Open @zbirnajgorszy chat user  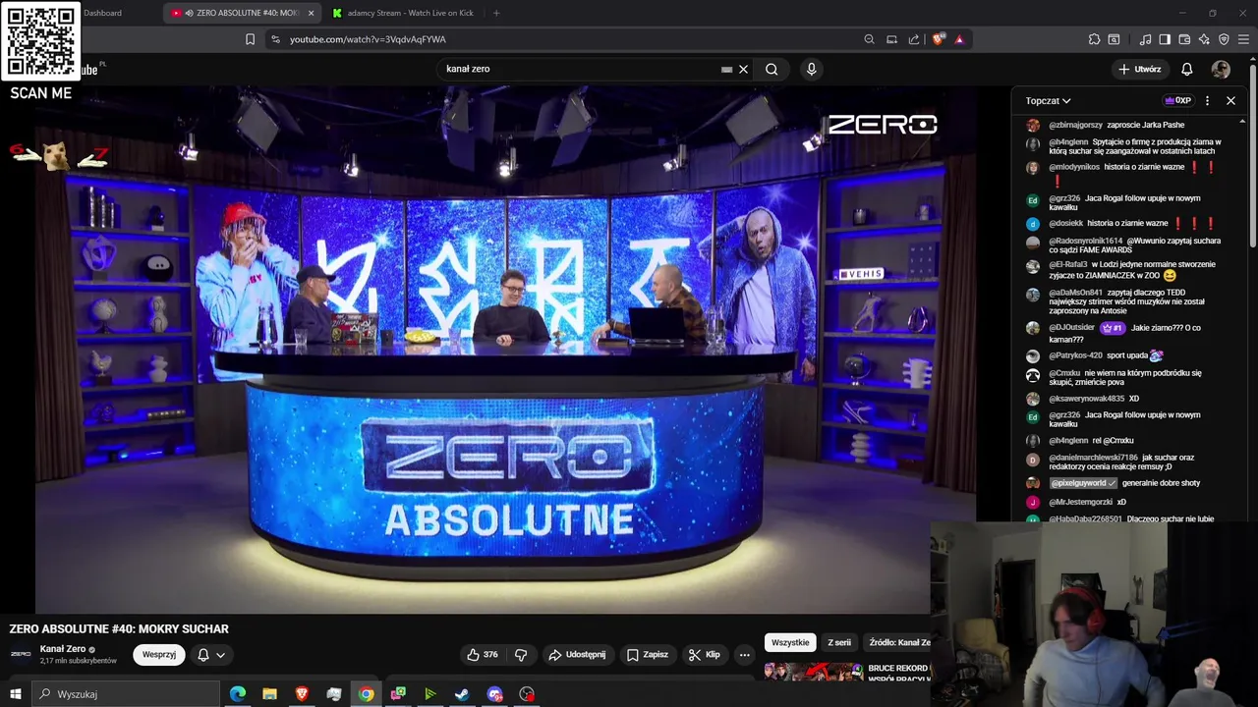tap(1075, 125)
